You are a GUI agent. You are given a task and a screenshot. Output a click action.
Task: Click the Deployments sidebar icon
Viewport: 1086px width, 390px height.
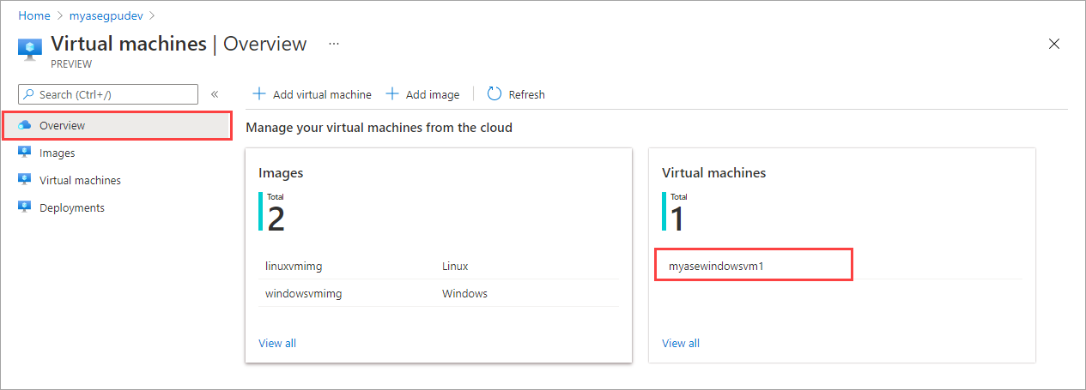coord(25,208)
